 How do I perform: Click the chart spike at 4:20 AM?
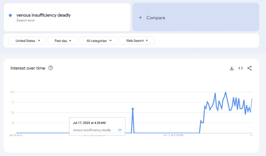point(133,109)
